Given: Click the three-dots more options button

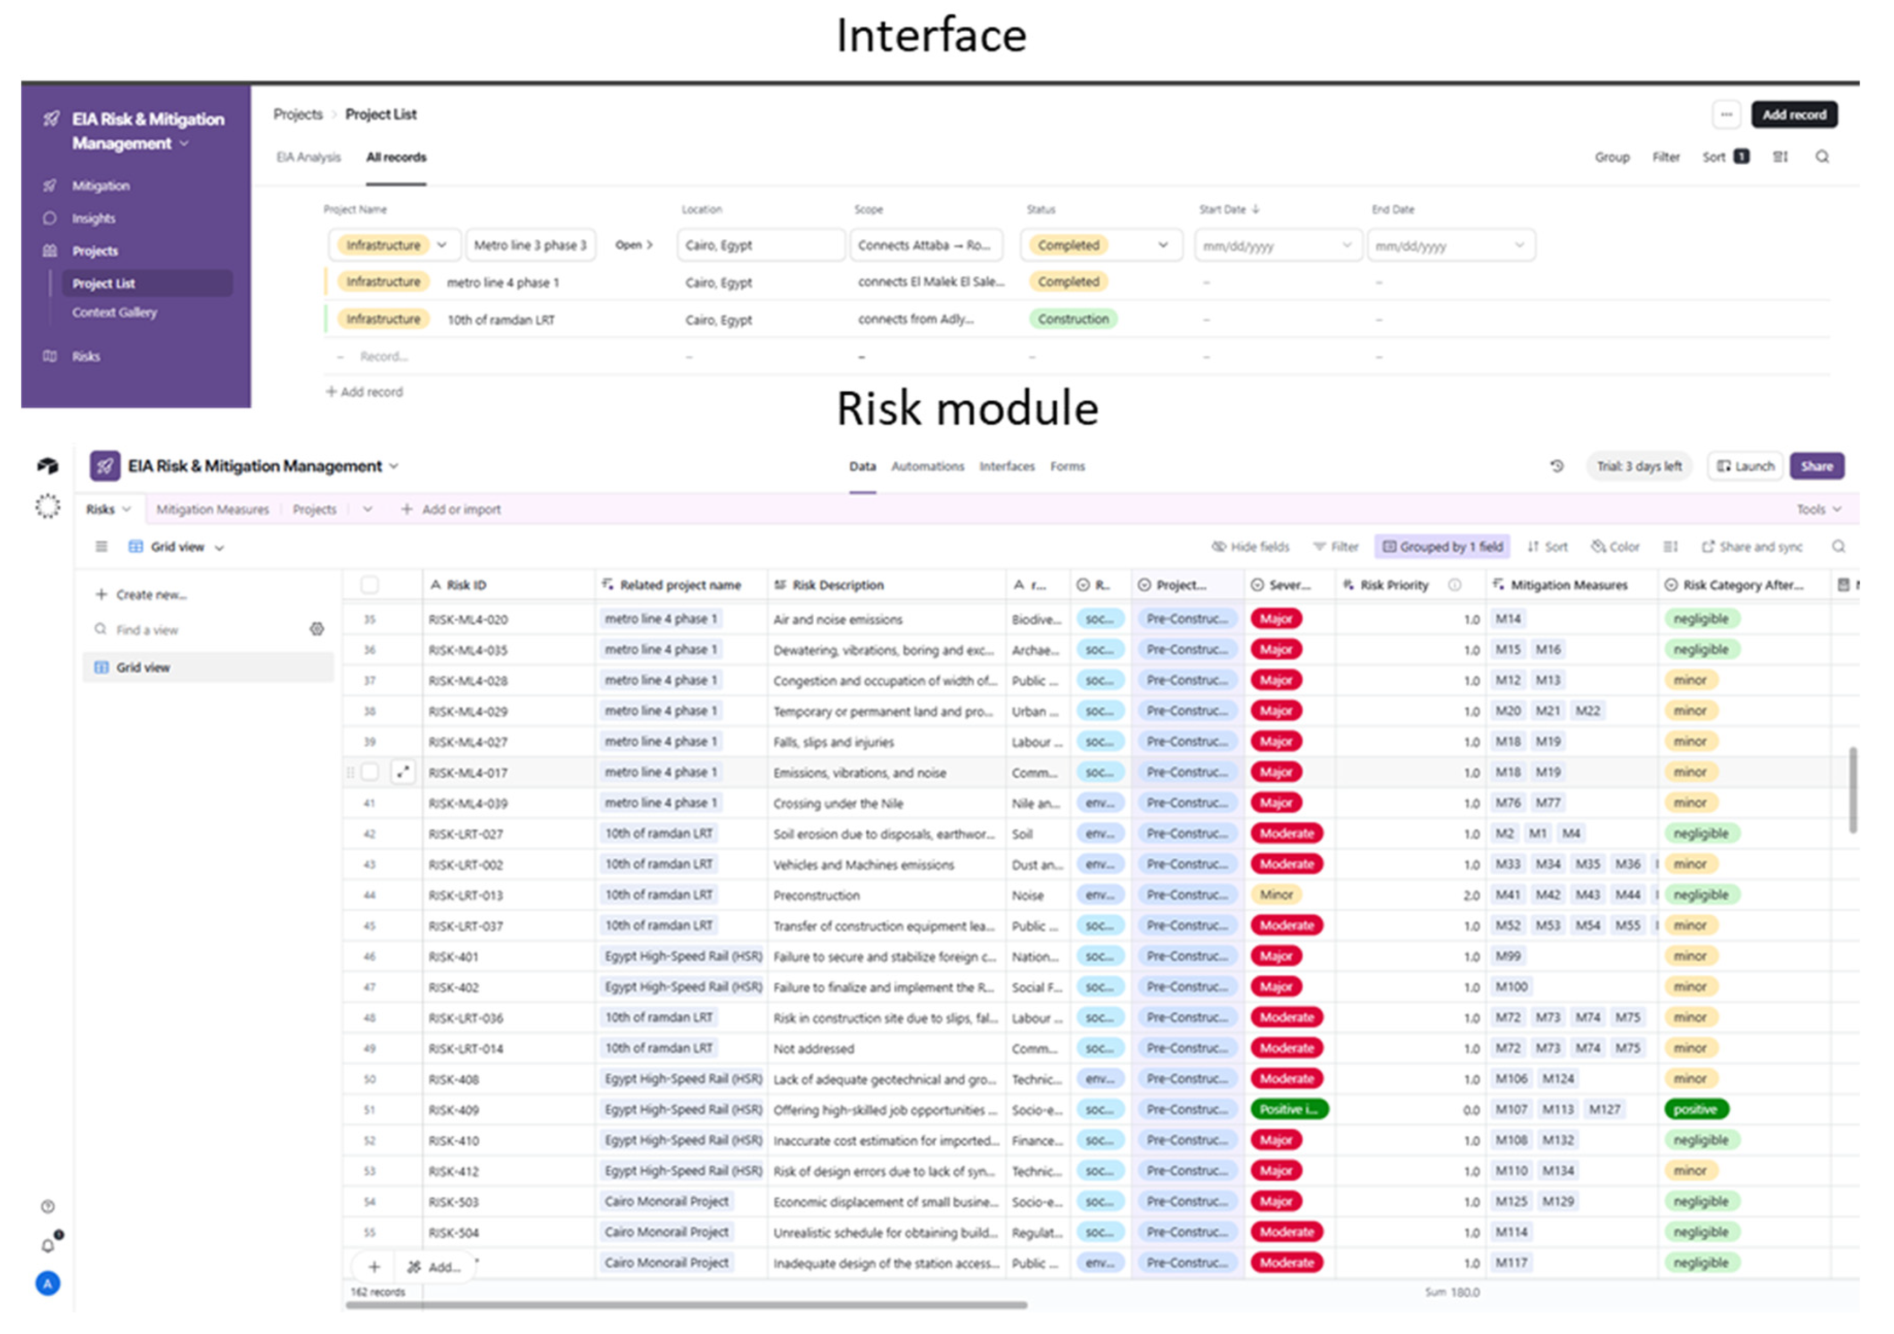Looking at the screenshot, I should [x=1726, y=114].
